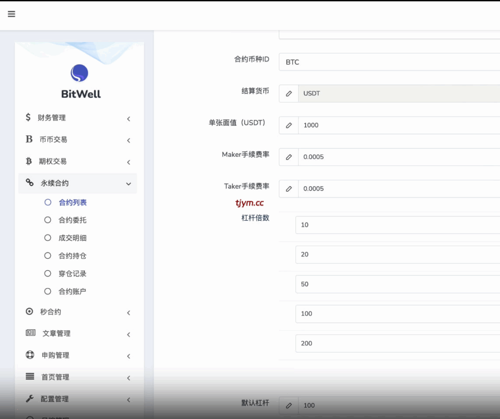Open the 申购管理 menu
The width and height of the screenshot is (500, 419).
pyautogui.click(x=55, y=355)
